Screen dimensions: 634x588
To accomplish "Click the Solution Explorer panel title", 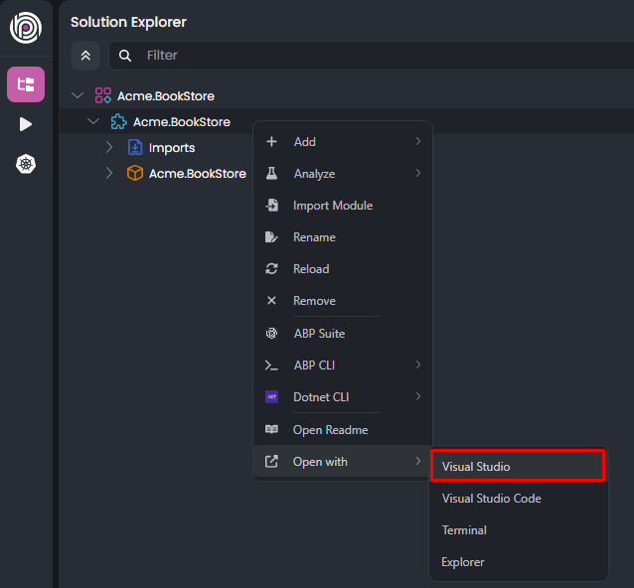I will pos(128,22).
